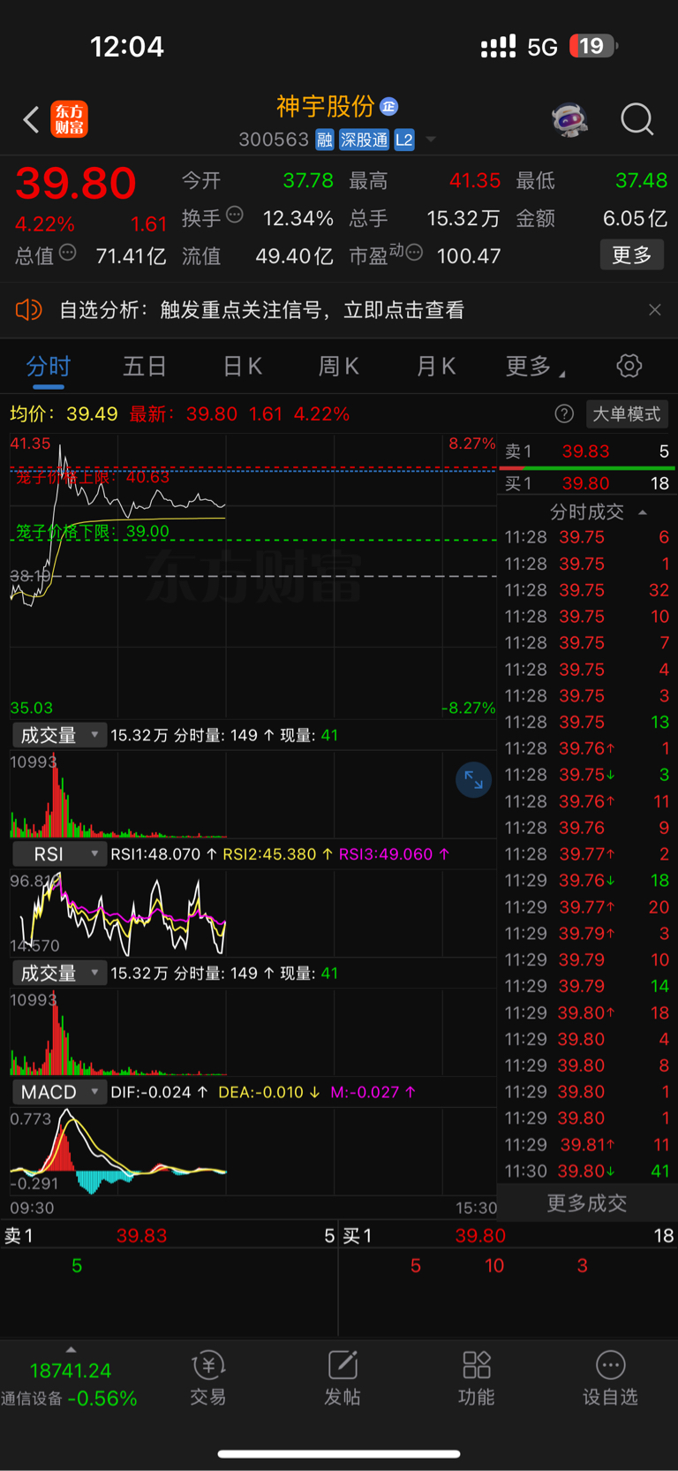Image resolution: width=678 pixels, height=1471 pixels.
Task: Open more quote details with 更多 button
Action: pyautogui.click(x=631, y=255)
